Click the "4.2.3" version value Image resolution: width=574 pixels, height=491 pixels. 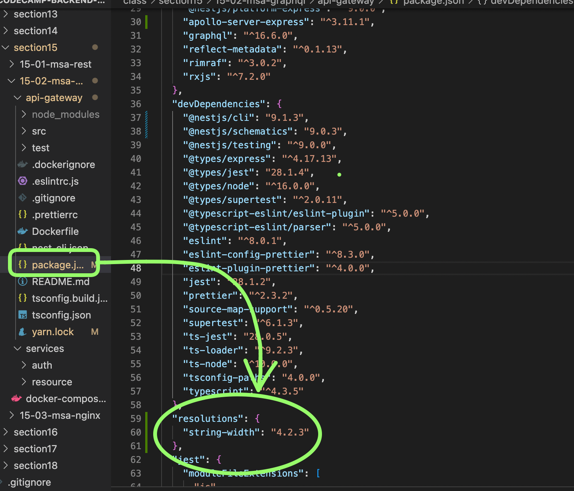(x=290, y=432)
